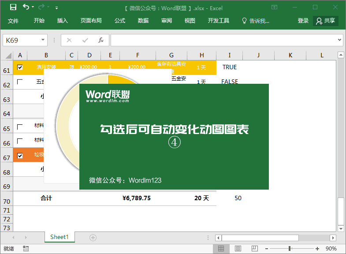Switch to the Sheet1 tab

coord(60,237)
